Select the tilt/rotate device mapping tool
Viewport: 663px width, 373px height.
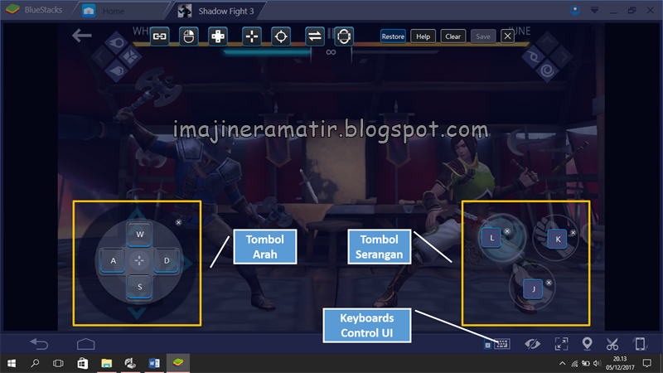click(344, 36)
